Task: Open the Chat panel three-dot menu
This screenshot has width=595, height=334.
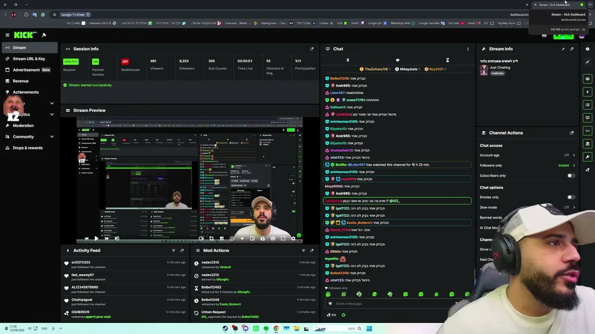Action: point(468,49)
